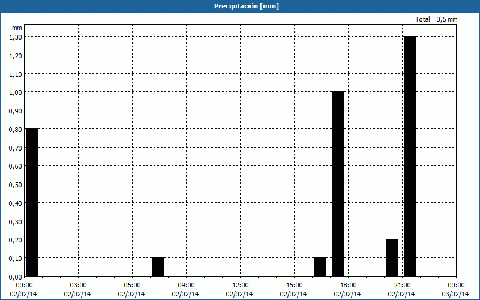Select the "0,00" y-axis value

[16, 277]
